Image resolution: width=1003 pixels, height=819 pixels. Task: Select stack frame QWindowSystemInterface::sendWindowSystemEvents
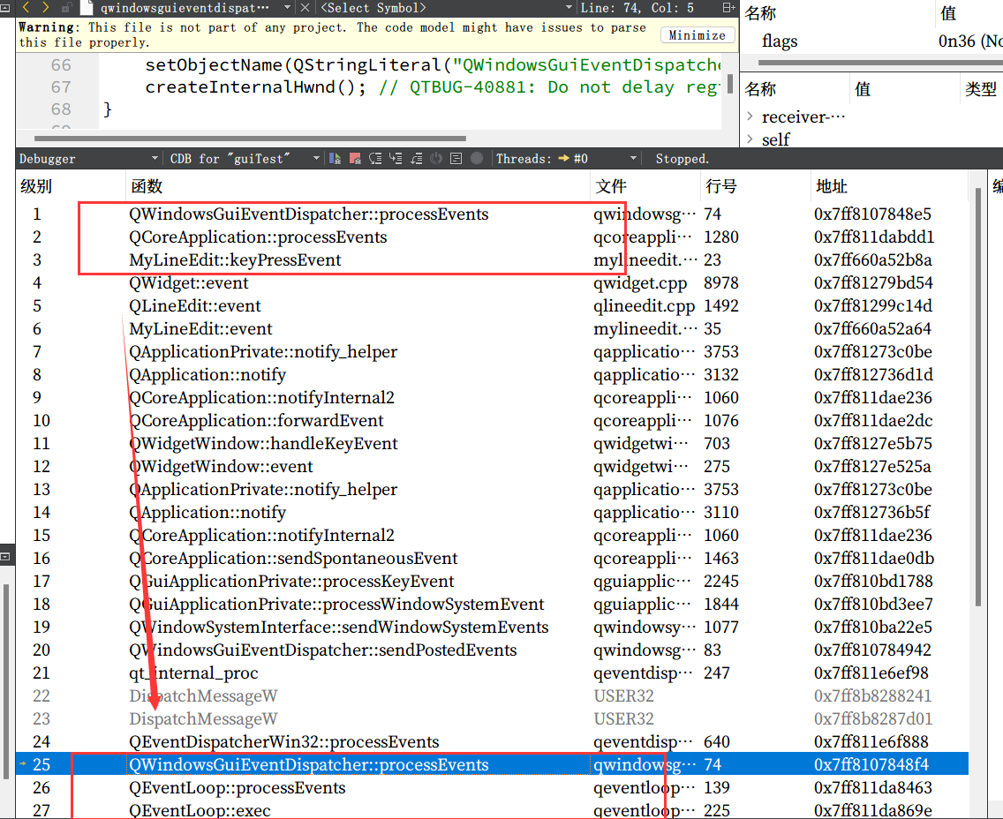[x=492, y=627]
